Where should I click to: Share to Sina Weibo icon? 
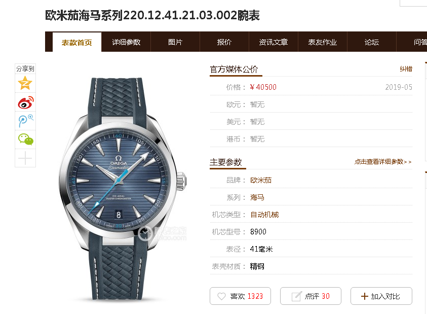[x=26, y=102]
